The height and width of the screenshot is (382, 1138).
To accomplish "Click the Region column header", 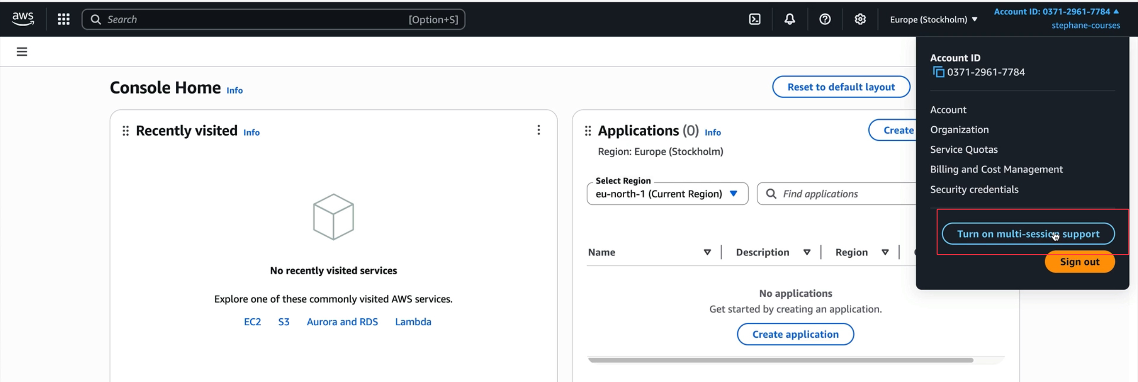I will coord(852,252).
